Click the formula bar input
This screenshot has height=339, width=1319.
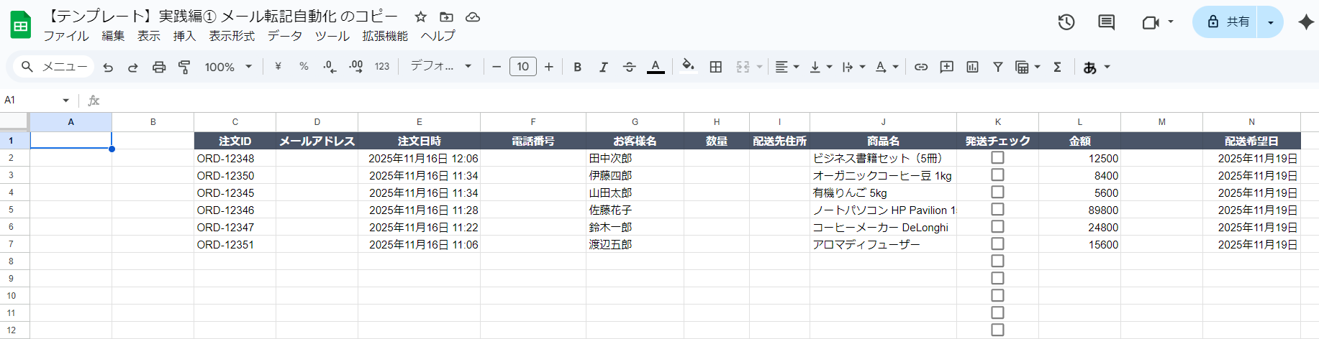709,101
